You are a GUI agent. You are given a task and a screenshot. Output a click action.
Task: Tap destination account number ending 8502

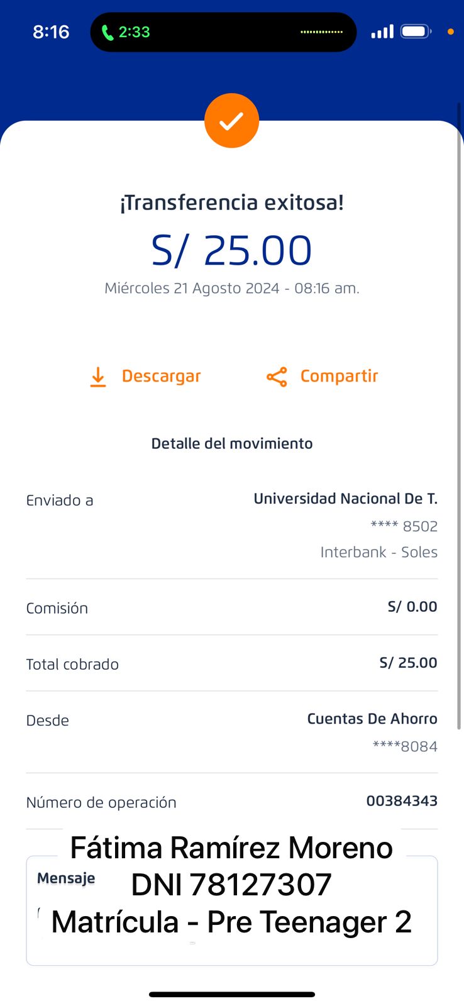(x=404, y=526)
